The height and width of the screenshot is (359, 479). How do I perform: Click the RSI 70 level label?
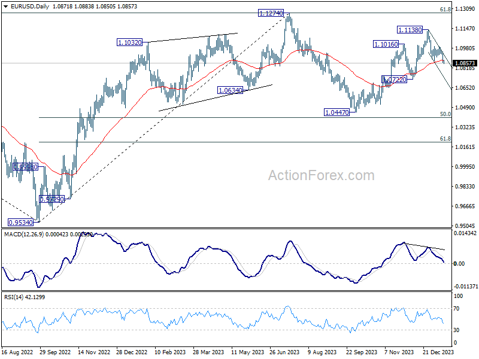pos(456,309)
